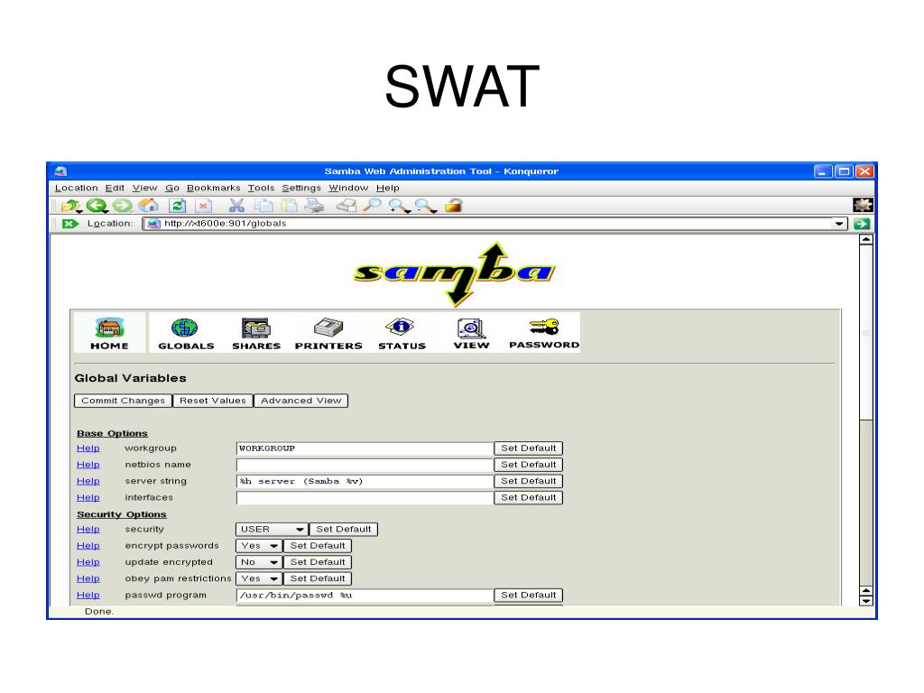Open the Go menu
924x693 pixels.
(x=172, y=188)
